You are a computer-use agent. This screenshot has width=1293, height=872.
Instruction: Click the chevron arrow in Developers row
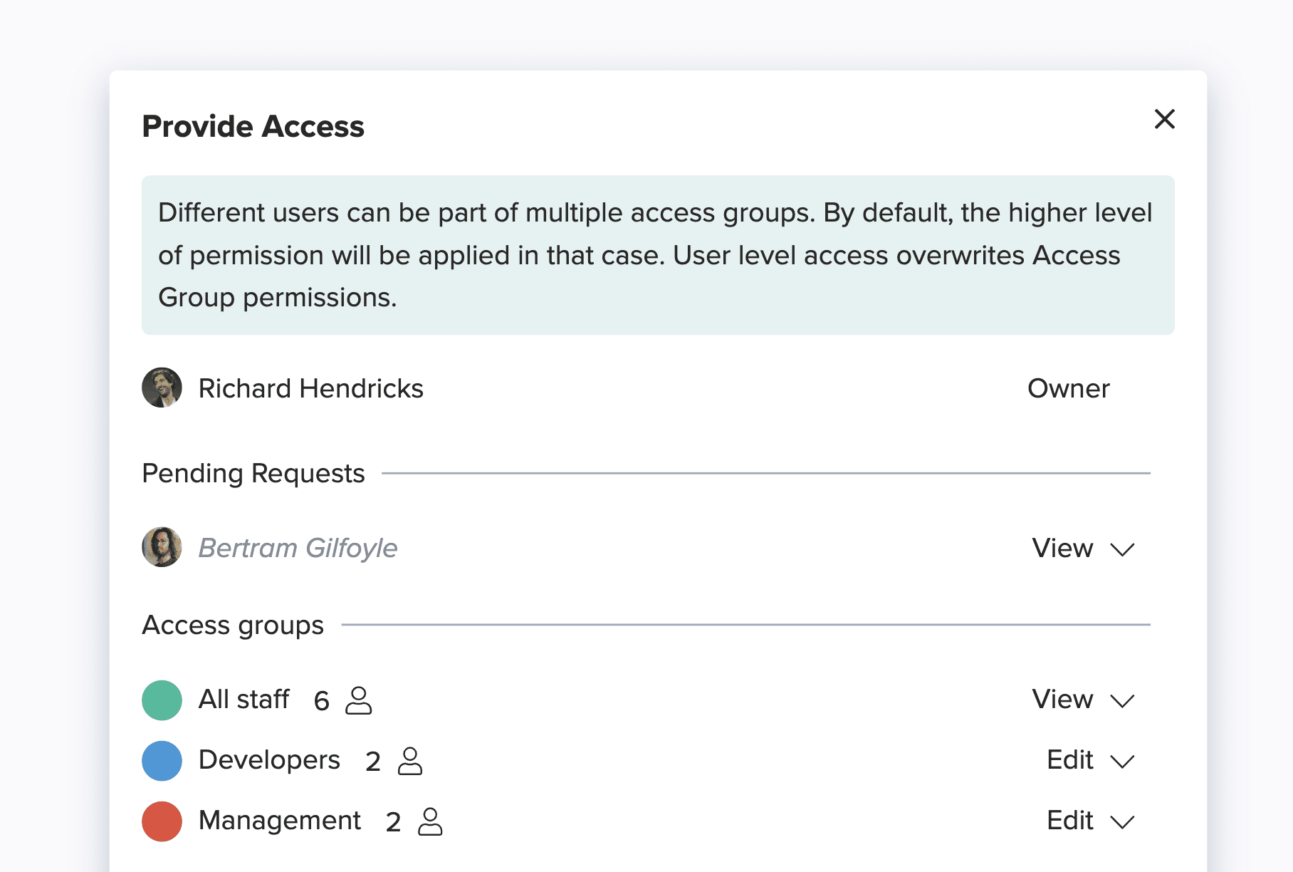(x=1122, y=762)
